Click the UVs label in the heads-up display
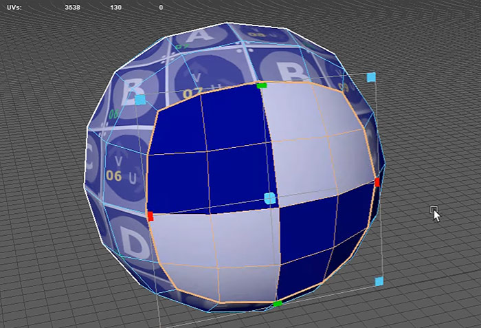 pyautogui.click(x=12, y=7)
